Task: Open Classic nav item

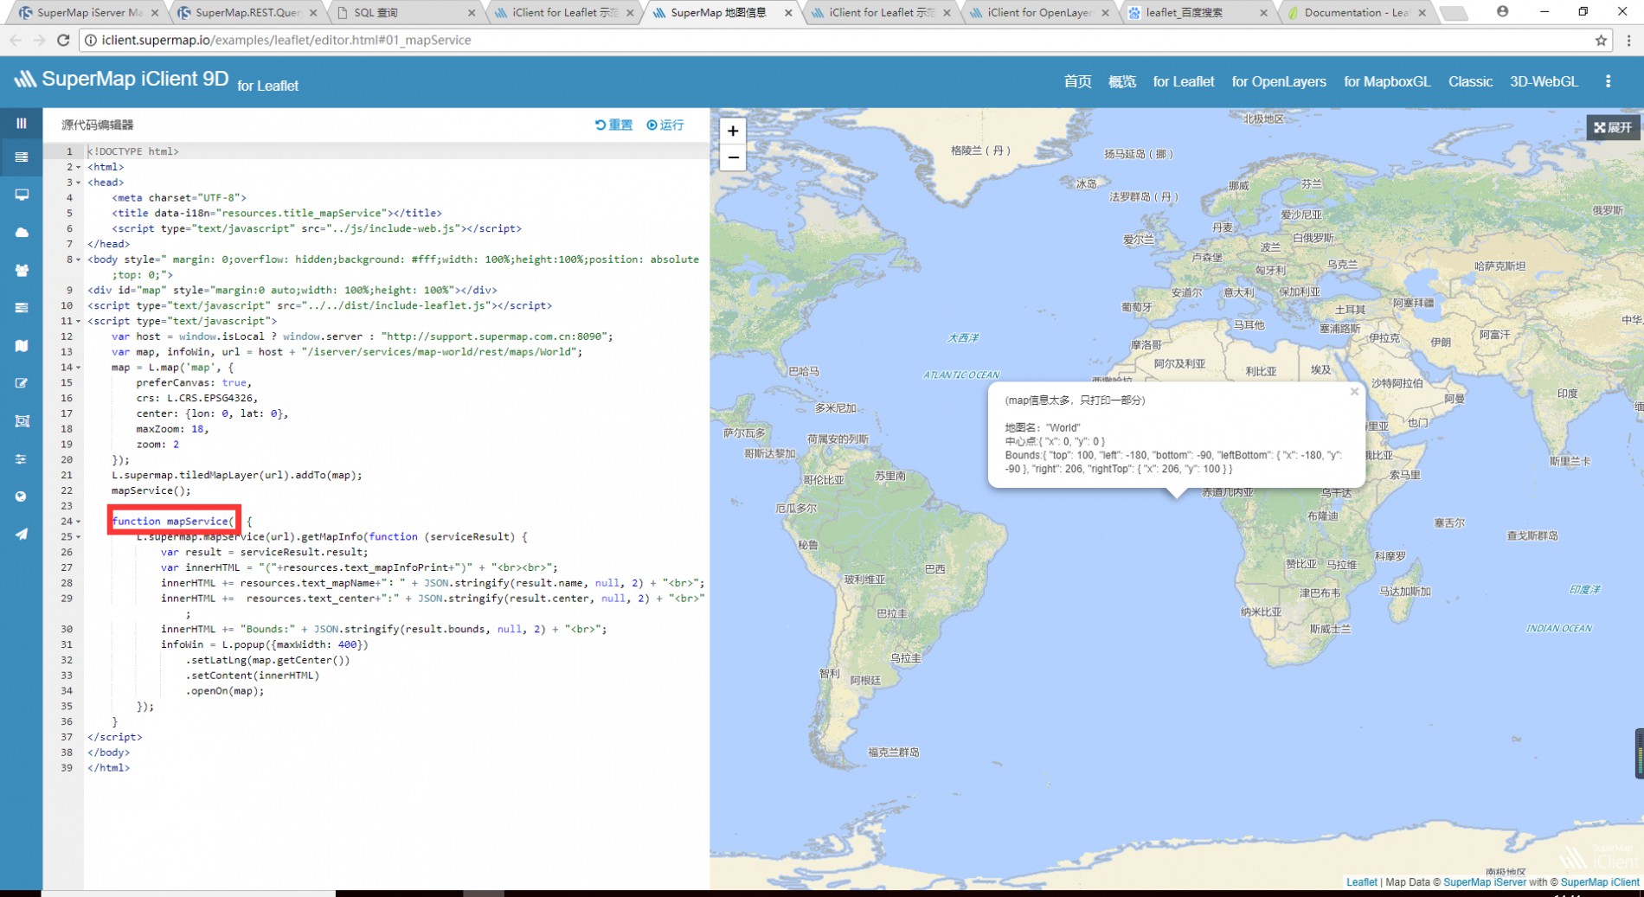Action: click(1470, 81)
